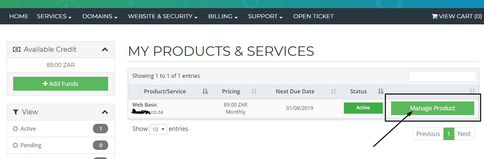
Task: Sort by Product/Service column sort icon
Action: (x=205, y=91)
